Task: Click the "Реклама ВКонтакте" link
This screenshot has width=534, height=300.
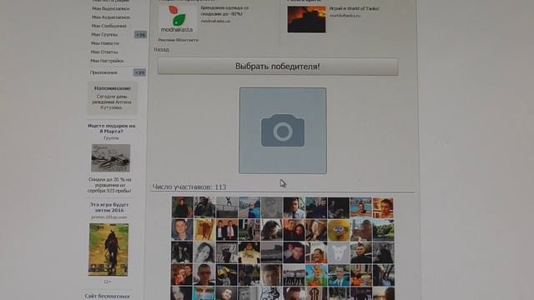Action: pos(178,40)
